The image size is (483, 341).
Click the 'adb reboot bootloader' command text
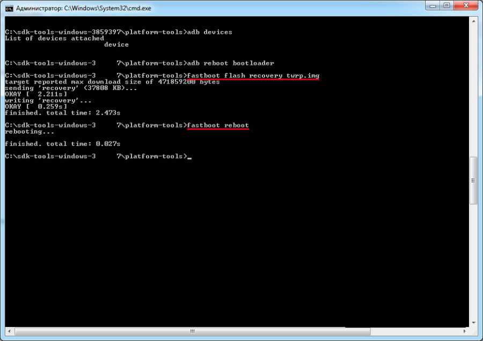[x=231, y=63]
